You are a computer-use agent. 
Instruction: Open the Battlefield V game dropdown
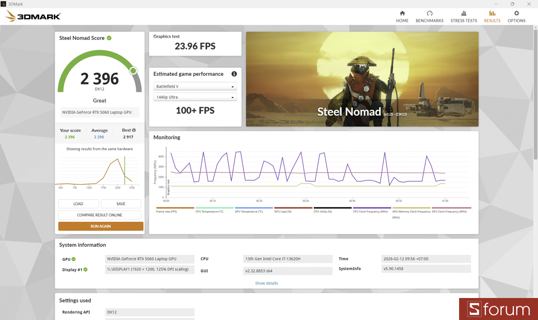coord(195,86)
